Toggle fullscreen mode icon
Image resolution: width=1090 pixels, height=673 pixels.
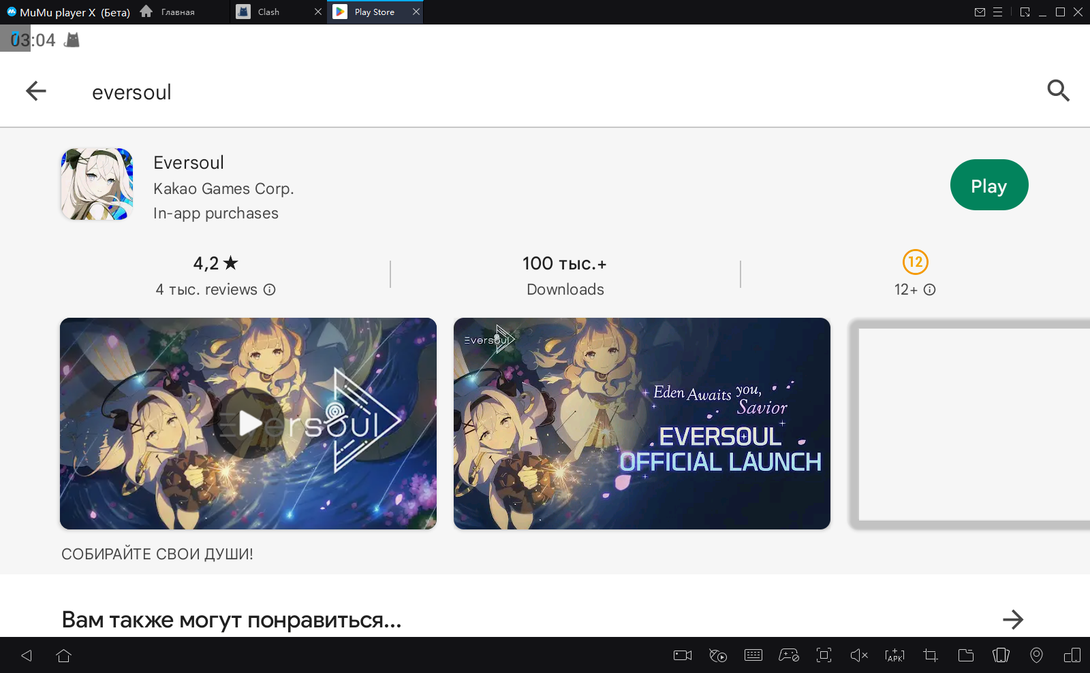[x=824, y=655]
